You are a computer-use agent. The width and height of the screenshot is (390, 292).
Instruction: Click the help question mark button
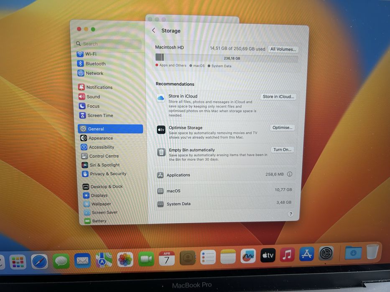click(291, 214)
